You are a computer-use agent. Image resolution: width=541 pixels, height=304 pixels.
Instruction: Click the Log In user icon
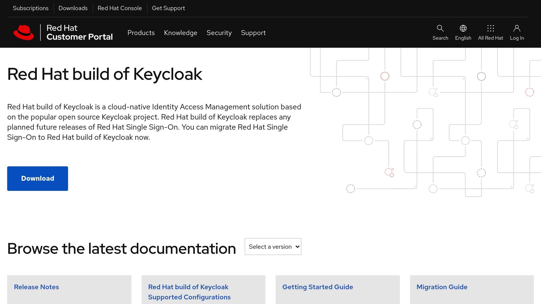pos(517,28)
